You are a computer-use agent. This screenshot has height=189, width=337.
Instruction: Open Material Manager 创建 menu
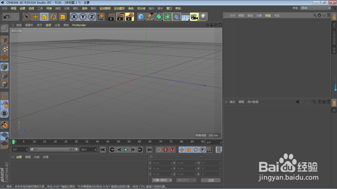click(19, 157)
